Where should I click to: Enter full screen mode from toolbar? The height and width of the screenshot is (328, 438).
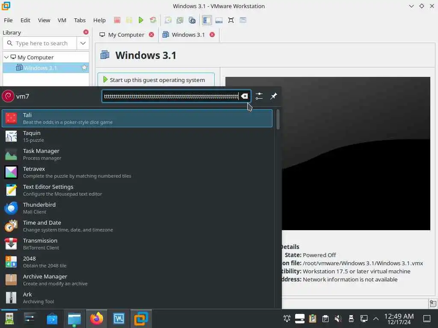pos(231,20)
